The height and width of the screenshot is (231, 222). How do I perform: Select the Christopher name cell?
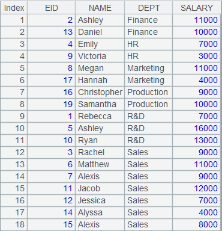click(x=100, y=92)
